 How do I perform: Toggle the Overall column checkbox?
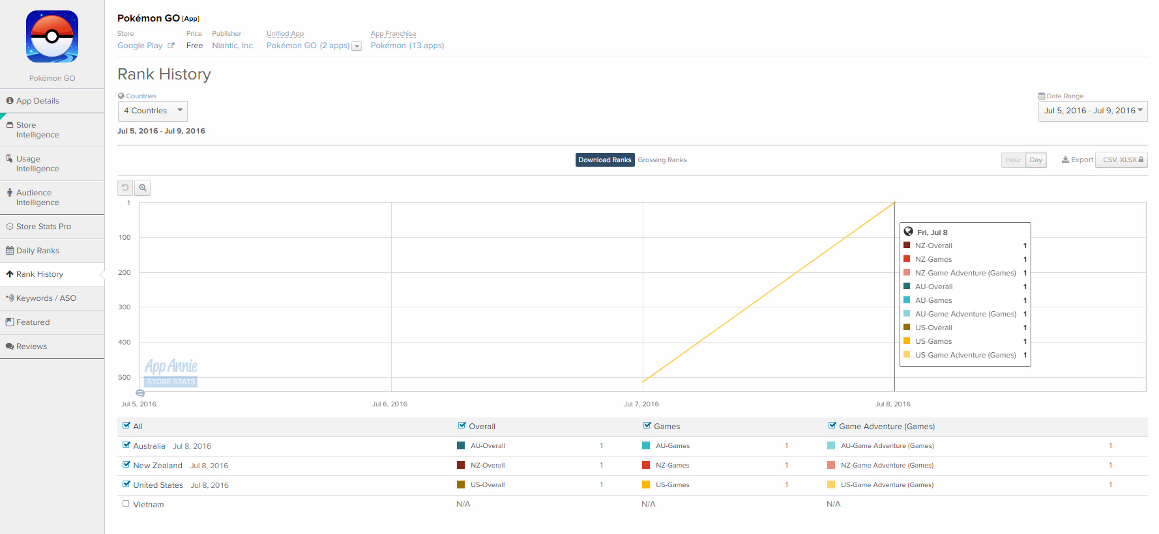click(x=462, y=425)
